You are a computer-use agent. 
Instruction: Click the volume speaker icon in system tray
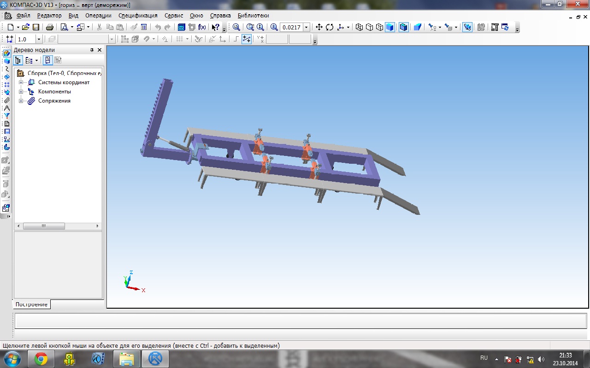click(x=541, y=359)
